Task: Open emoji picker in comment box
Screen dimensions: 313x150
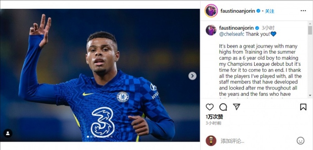Action: (x=300, y=141)
